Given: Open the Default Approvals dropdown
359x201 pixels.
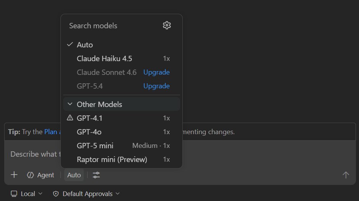Looking at the screenshot, I should pos(86,194).
